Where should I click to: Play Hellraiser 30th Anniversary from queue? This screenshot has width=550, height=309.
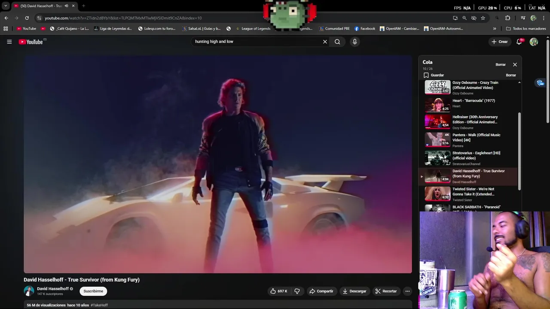[469, 122]
